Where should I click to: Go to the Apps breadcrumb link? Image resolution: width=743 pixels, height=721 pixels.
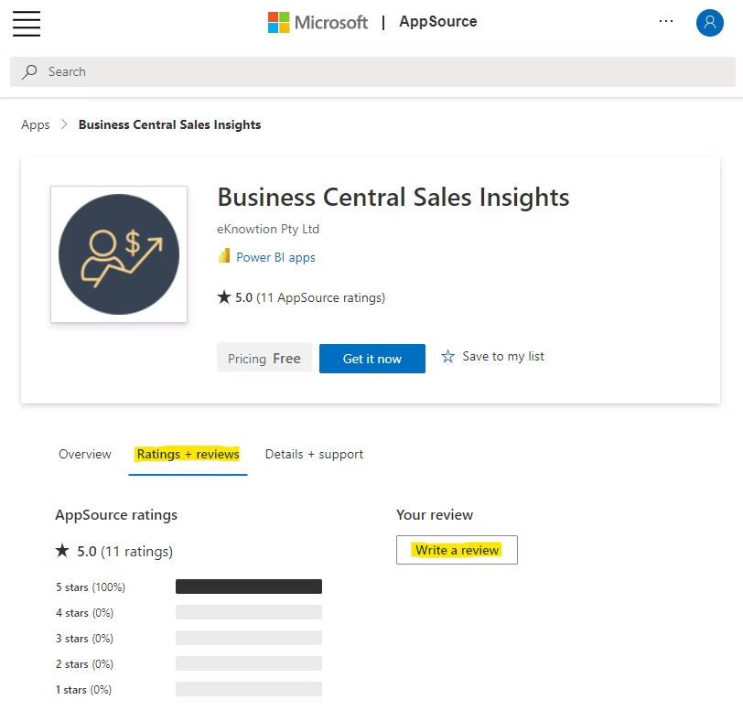pos(36,124)
